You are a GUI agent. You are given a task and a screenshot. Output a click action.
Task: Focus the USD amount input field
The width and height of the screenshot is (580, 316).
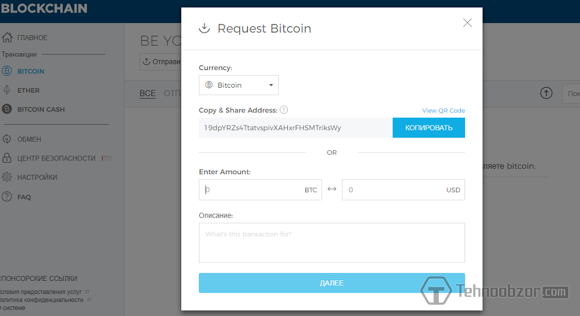point(403,190)
